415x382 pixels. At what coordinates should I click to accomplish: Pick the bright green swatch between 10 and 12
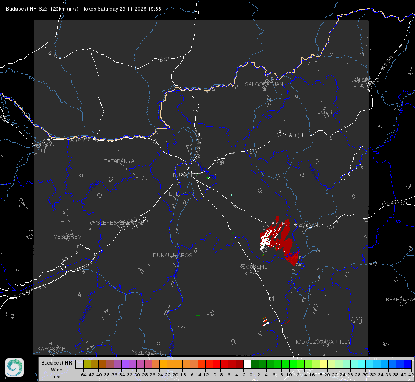(x=293, y=364)
